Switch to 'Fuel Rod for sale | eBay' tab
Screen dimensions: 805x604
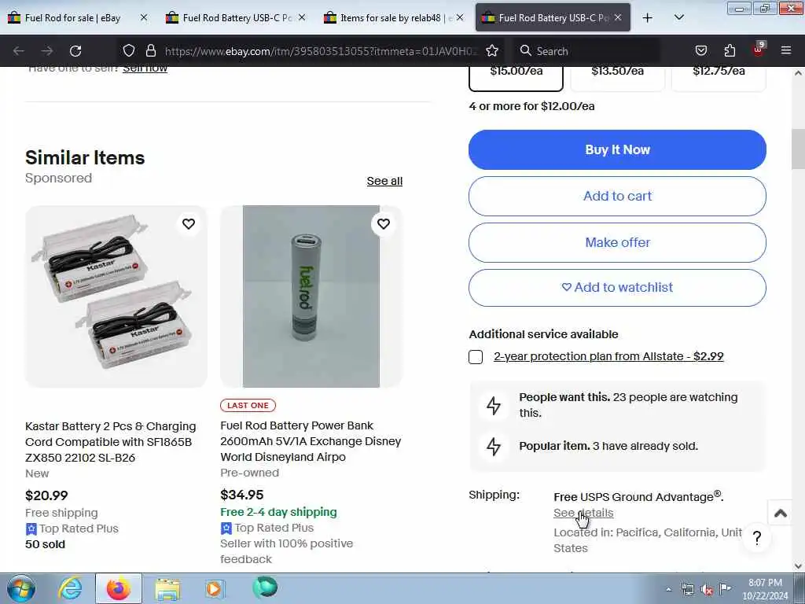pos(72,18)
